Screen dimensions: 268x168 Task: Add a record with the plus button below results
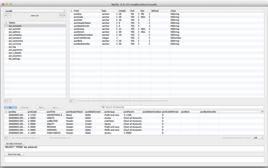point(6,138)
